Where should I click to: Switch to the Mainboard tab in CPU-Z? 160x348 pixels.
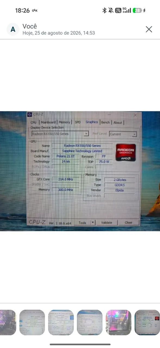pyautogui.click(x=48, y=122)
